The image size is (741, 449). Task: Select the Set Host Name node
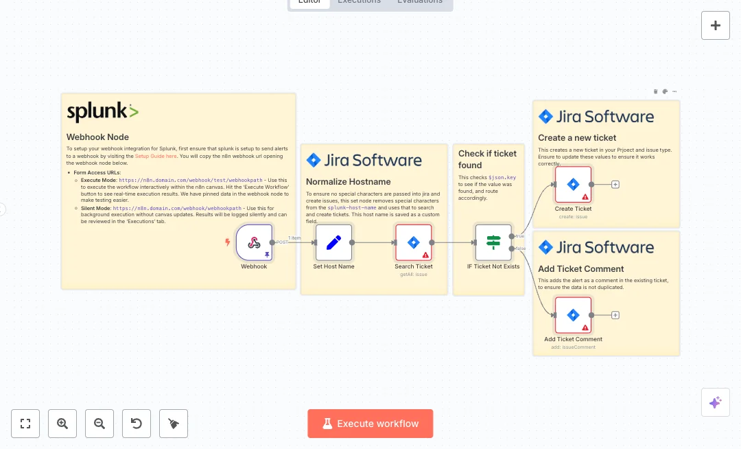pos(333,242)
